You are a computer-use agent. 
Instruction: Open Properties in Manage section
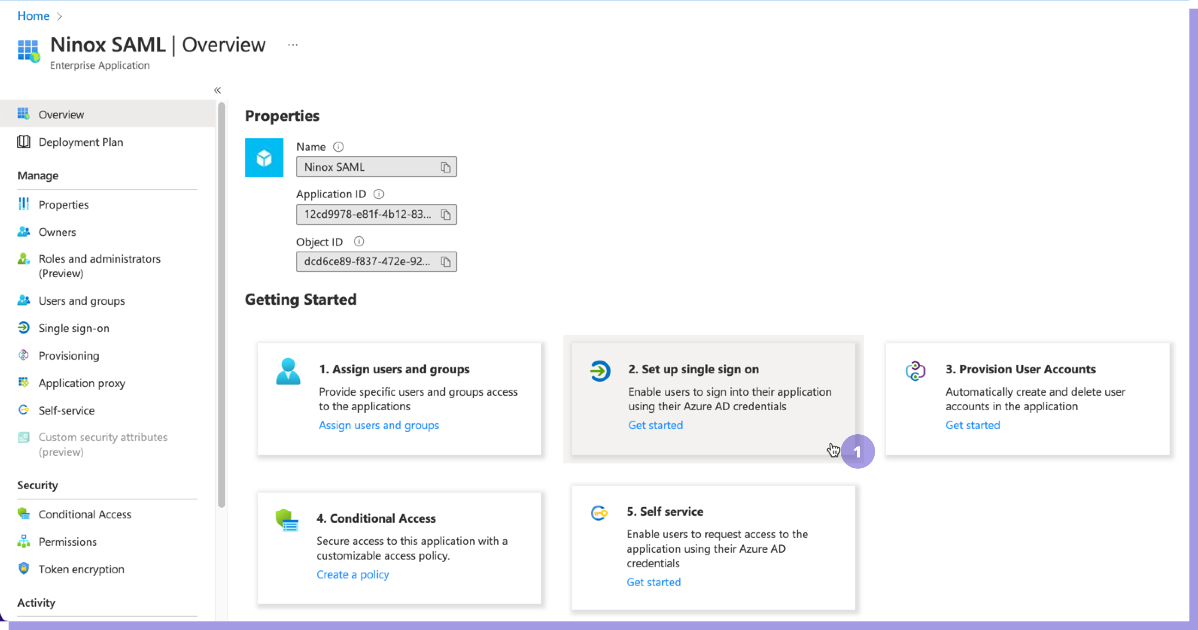(x=107, y=205)
